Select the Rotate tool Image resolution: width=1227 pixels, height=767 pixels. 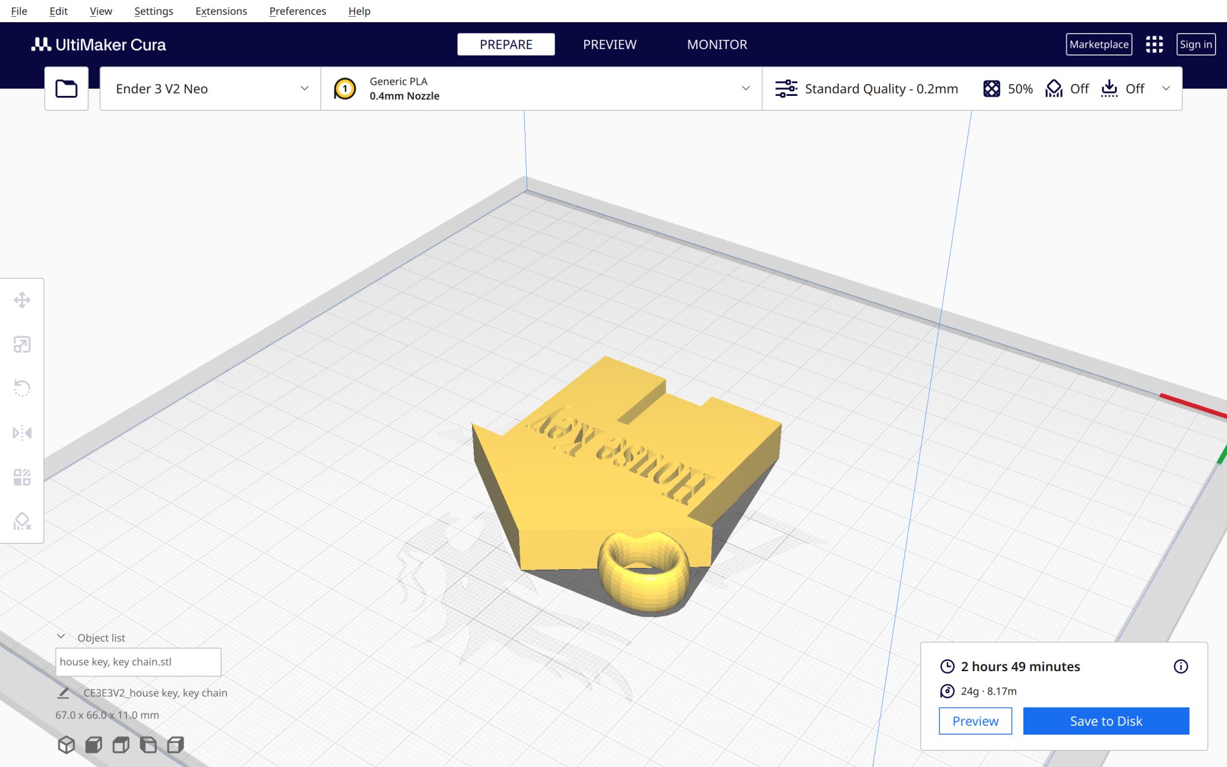[x=22, y=388]
